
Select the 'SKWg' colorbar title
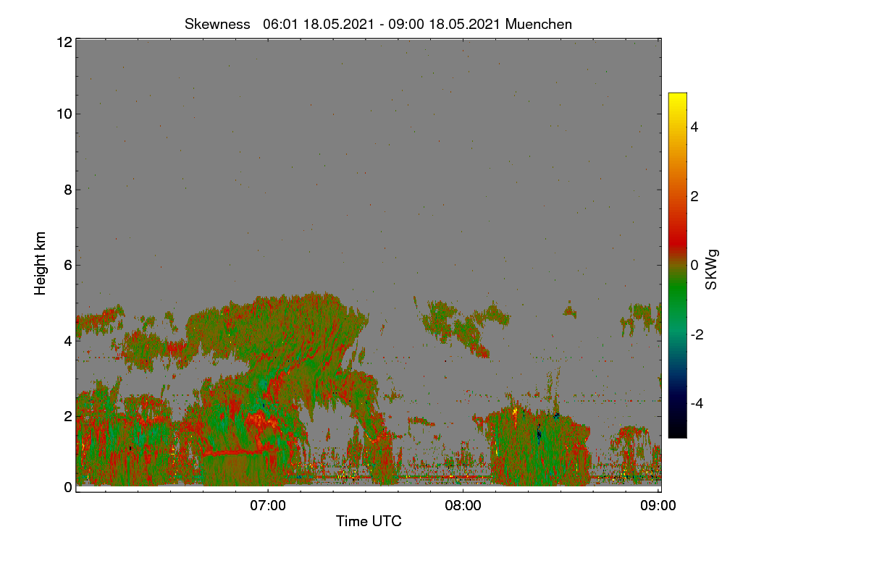pyautogui.click(x=712, y=269)
